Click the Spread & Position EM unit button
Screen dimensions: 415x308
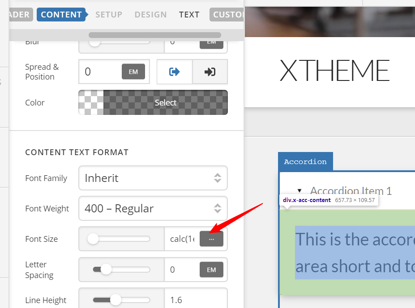point(133,72)
